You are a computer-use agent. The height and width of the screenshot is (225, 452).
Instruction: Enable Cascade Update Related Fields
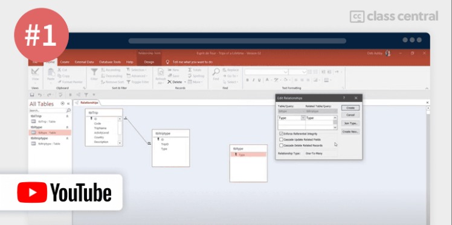point(282,139)
